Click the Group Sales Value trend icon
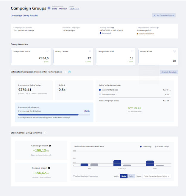Screen dimensions: 186x196 tap(47, 51)
